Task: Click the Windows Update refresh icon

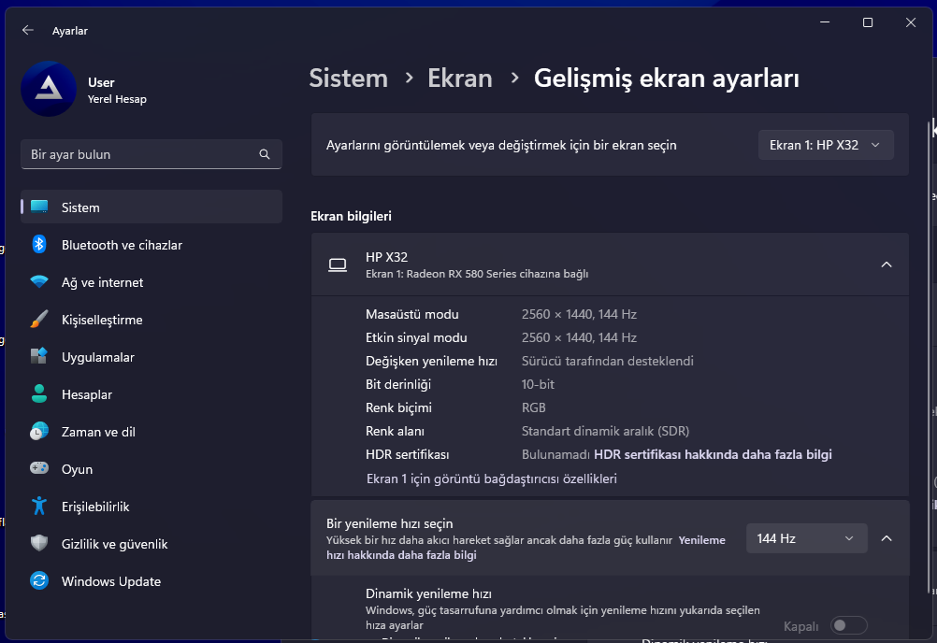Action: click(39, 581)
